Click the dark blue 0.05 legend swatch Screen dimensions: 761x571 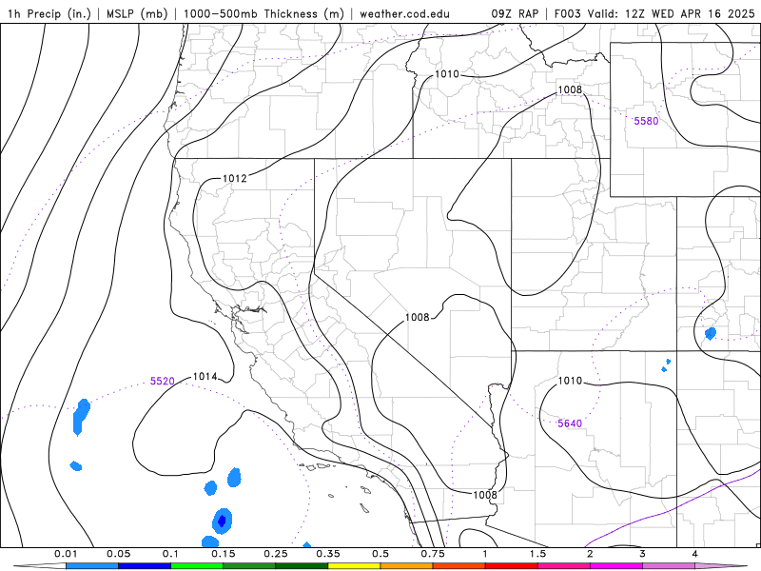click(145, 566)
